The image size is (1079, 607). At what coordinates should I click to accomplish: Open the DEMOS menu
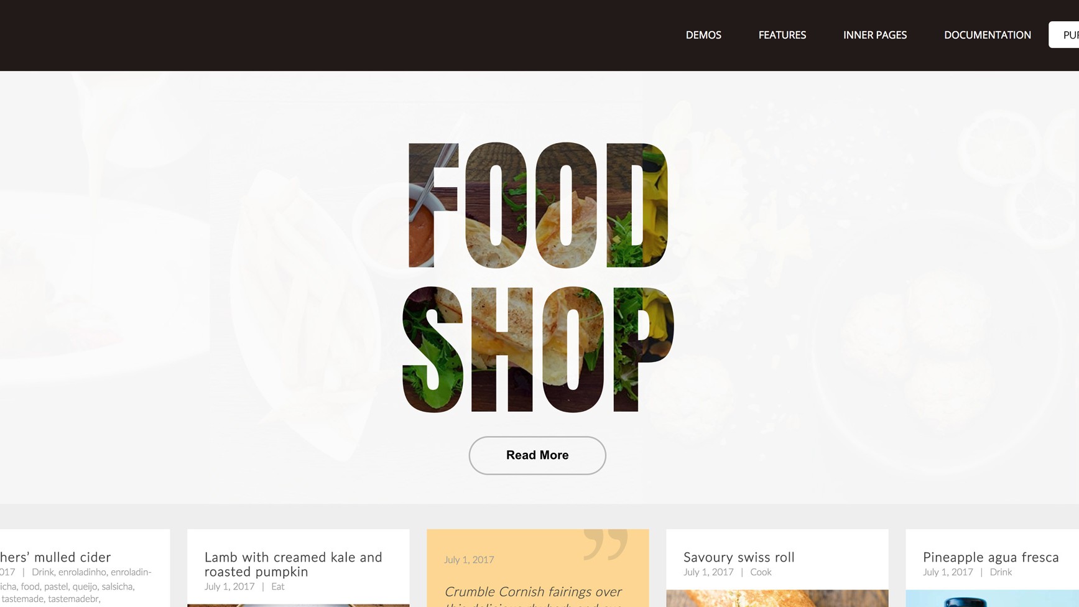tap(703, 35)
